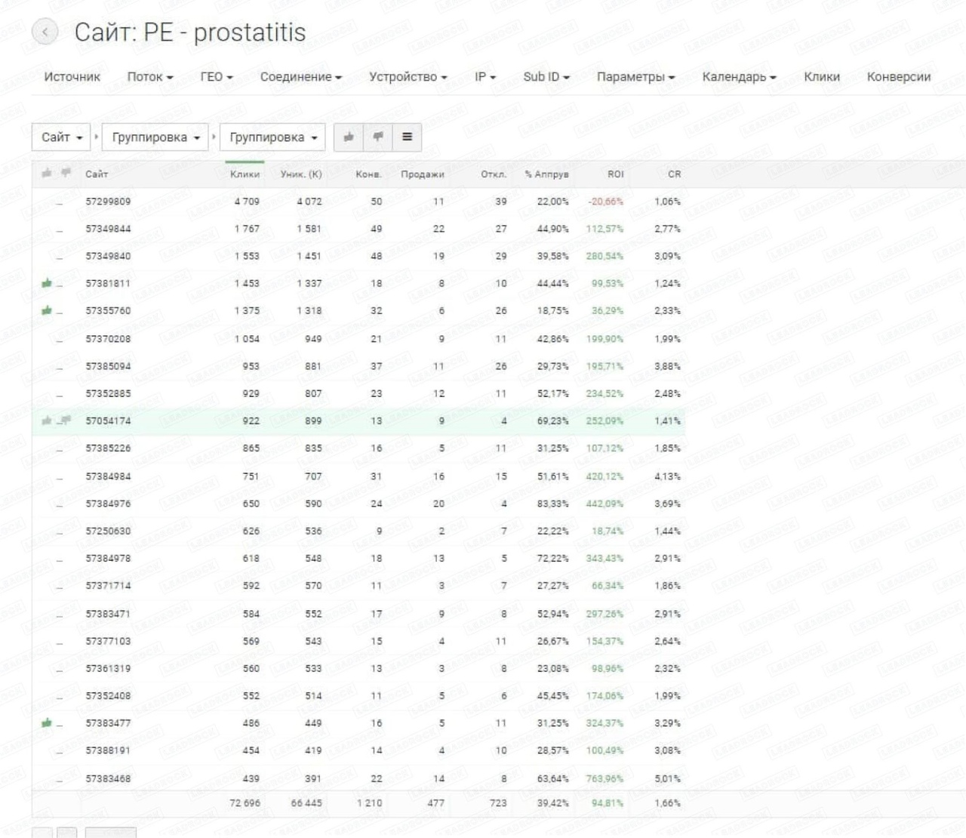Click site ID 57299809
The height and width of the screenshot is (838, 966).
108,202
